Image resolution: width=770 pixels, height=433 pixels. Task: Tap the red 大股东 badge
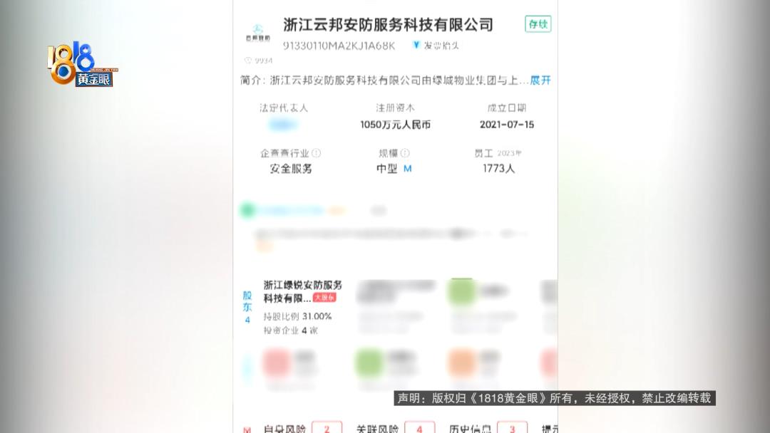324,297
